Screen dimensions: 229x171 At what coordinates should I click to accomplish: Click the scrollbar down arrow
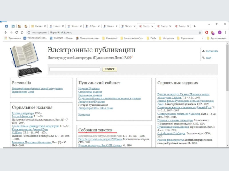pyautogui.click(x=227, y=146)
